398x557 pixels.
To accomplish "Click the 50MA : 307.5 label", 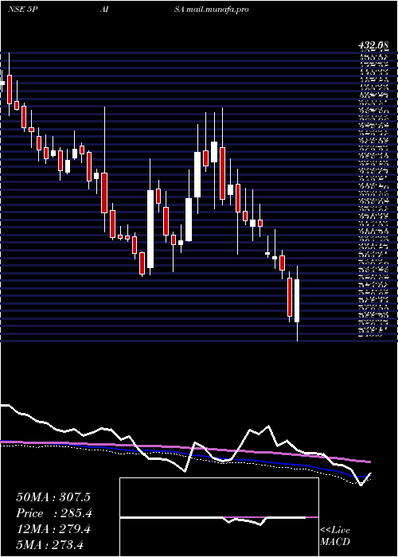I will pos(53,497).
